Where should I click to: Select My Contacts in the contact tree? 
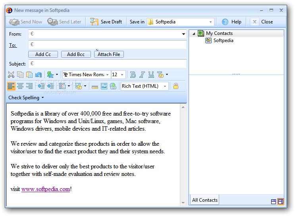[x=219, y=33]
